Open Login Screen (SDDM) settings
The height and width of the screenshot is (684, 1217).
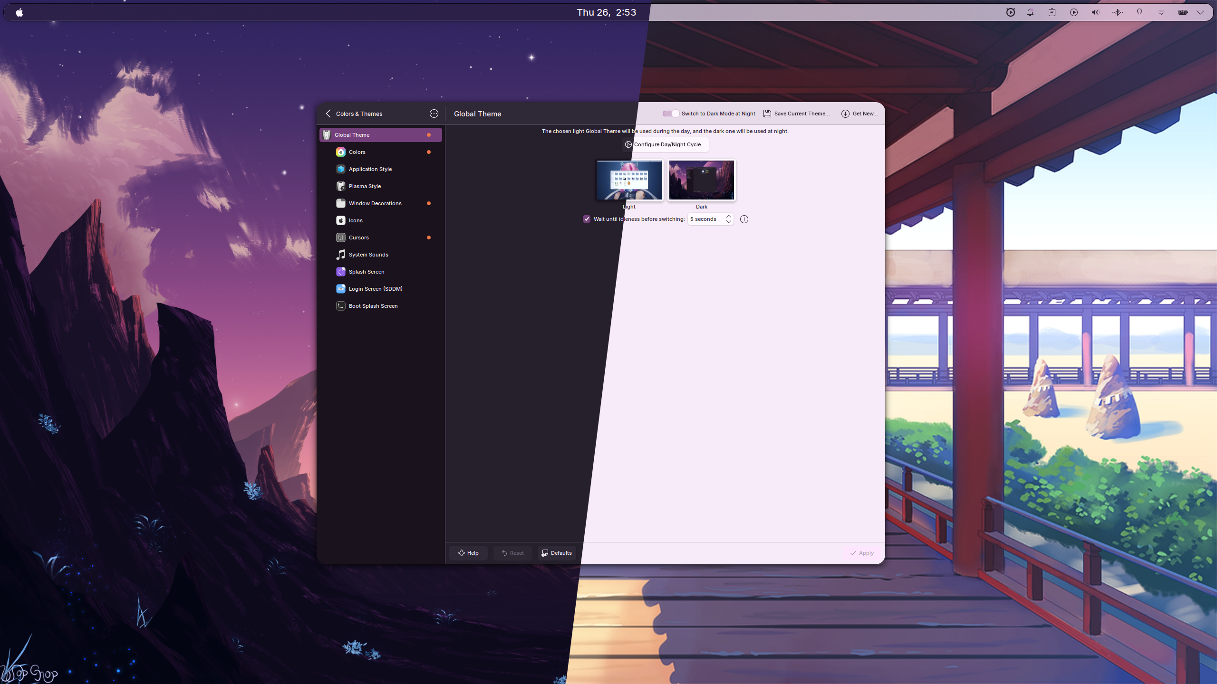375,288
